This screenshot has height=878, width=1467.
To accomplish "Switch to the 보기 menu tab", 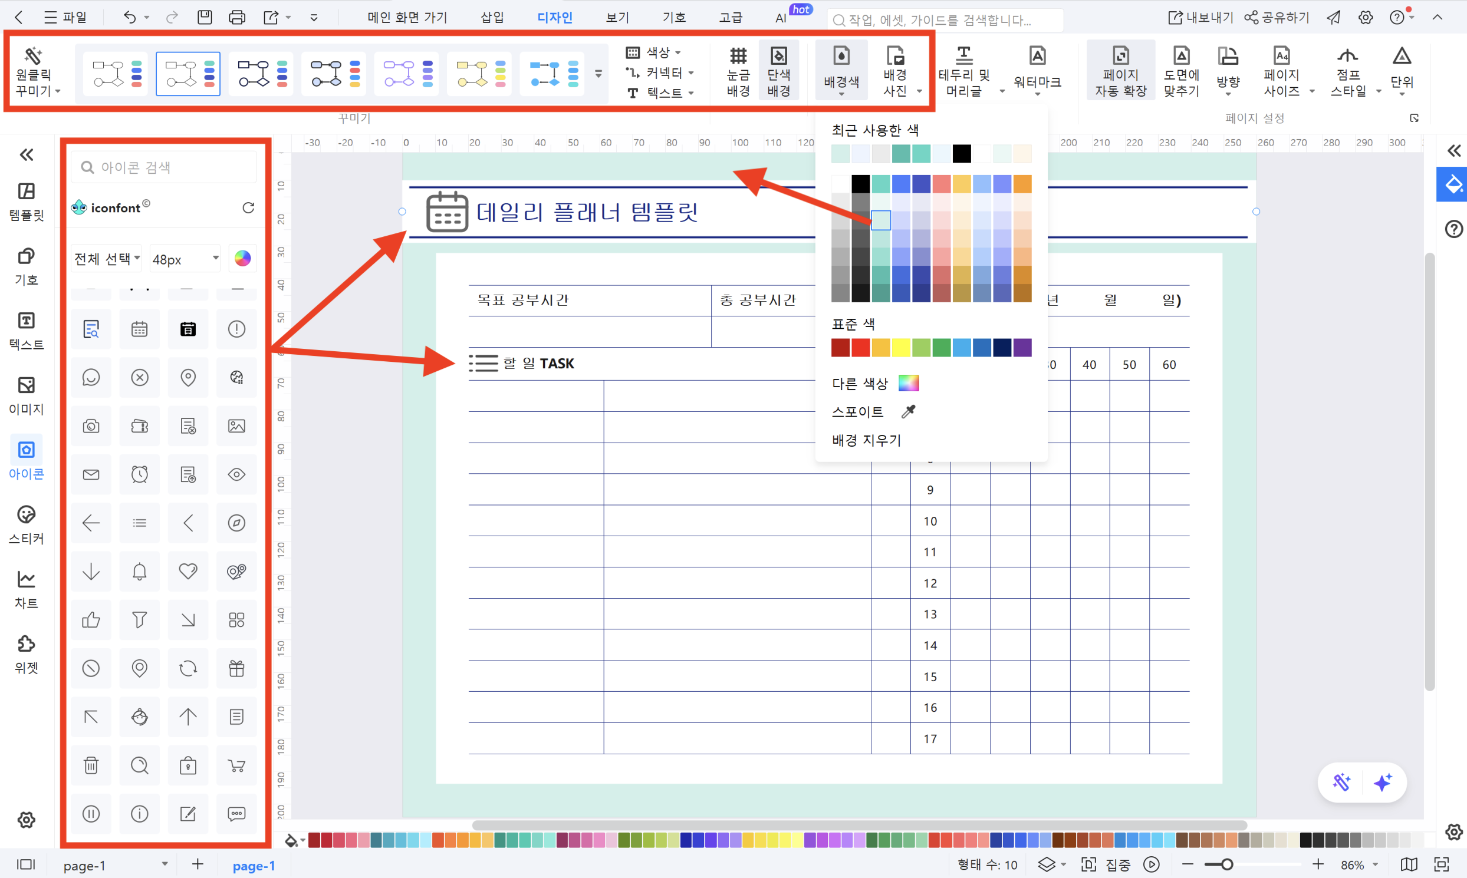I will tap(617, 17).
